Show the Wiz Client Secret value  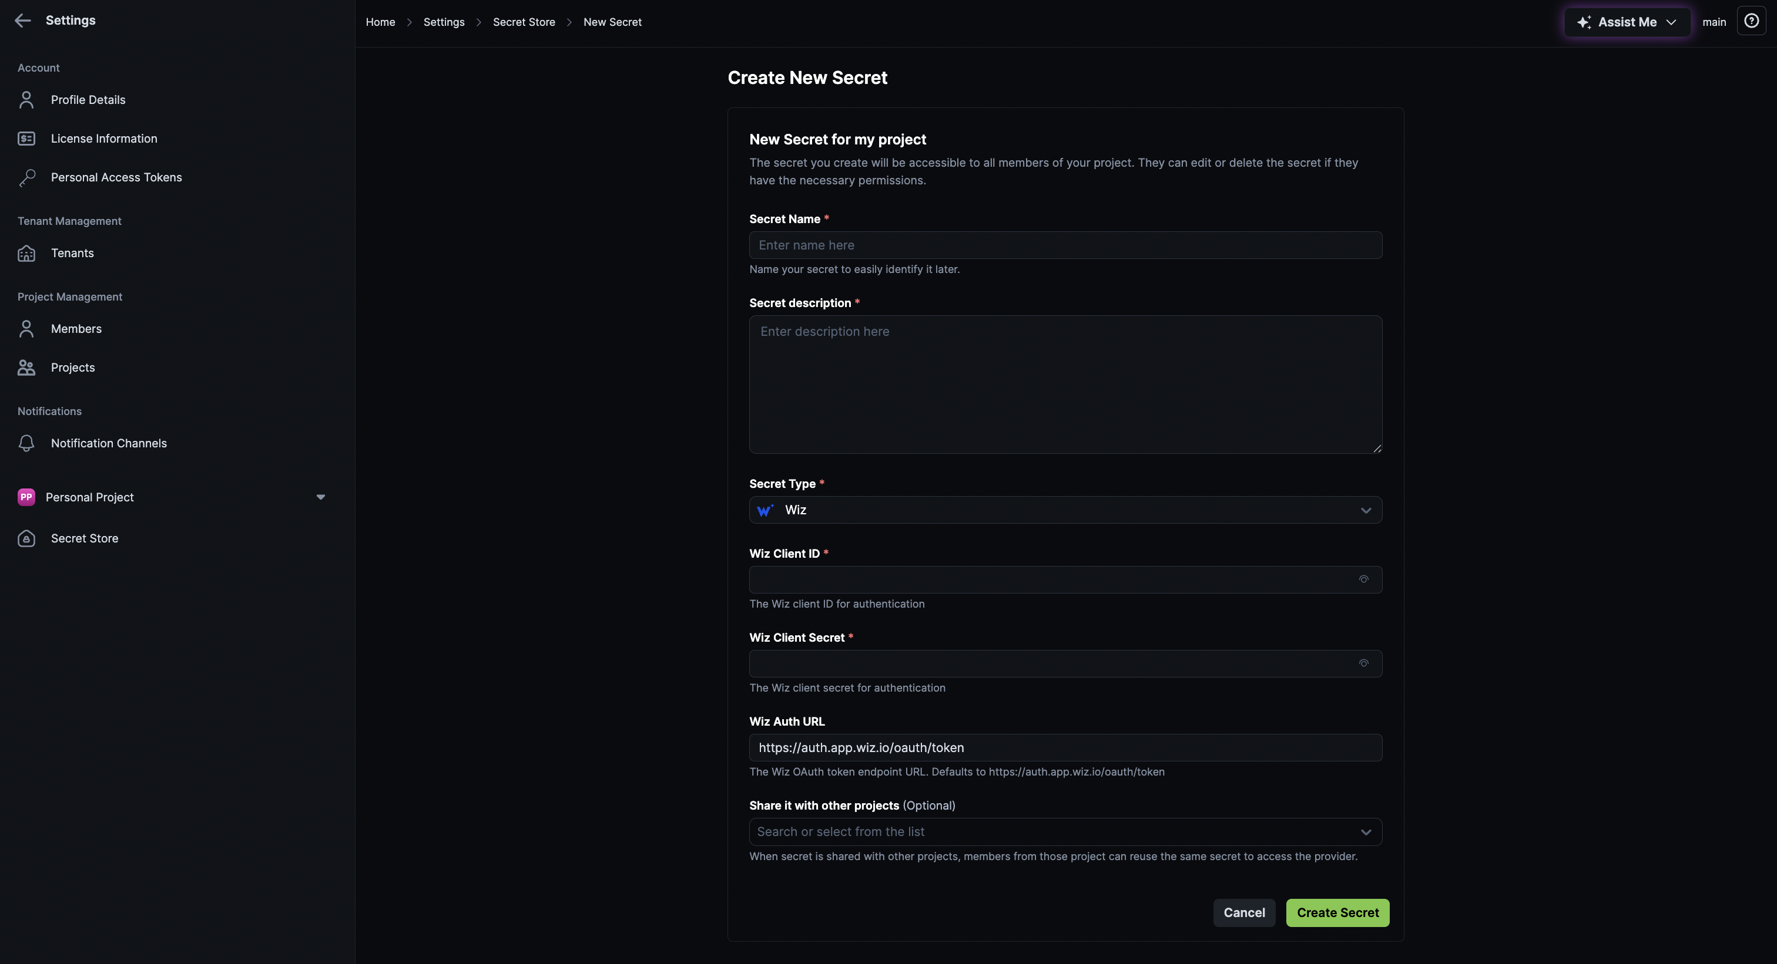1363,663
